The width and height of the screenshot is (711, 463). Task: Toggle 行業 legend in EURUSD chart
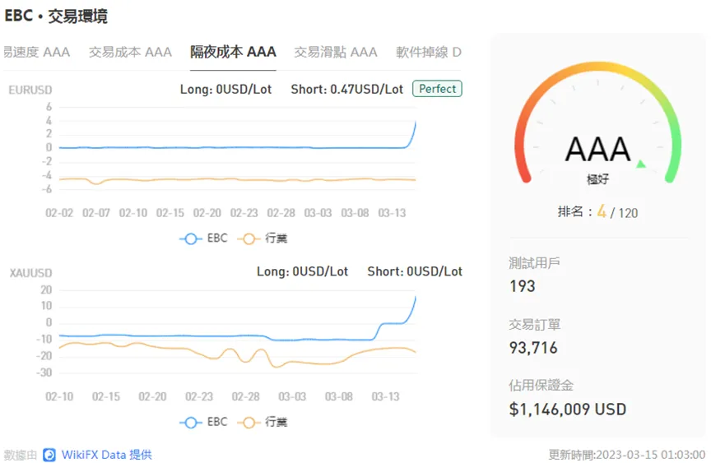(x=263, y=238)
